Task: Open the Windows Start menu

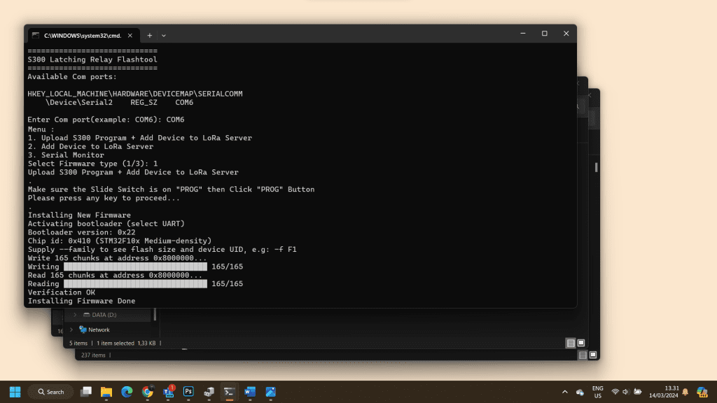Action: 15,392
